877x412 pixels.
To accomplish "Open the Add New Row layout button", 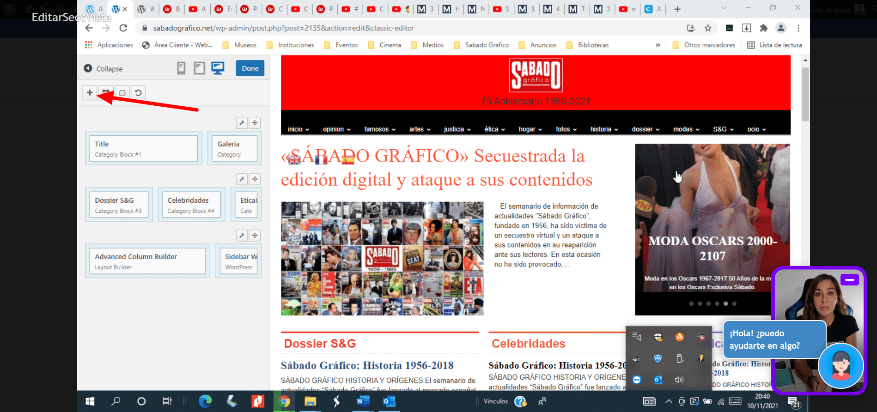I will coord(106,92).
